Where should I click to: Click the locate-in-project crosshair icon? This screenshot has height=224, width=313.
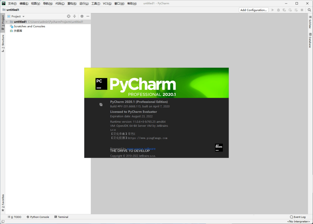[69, 16]
